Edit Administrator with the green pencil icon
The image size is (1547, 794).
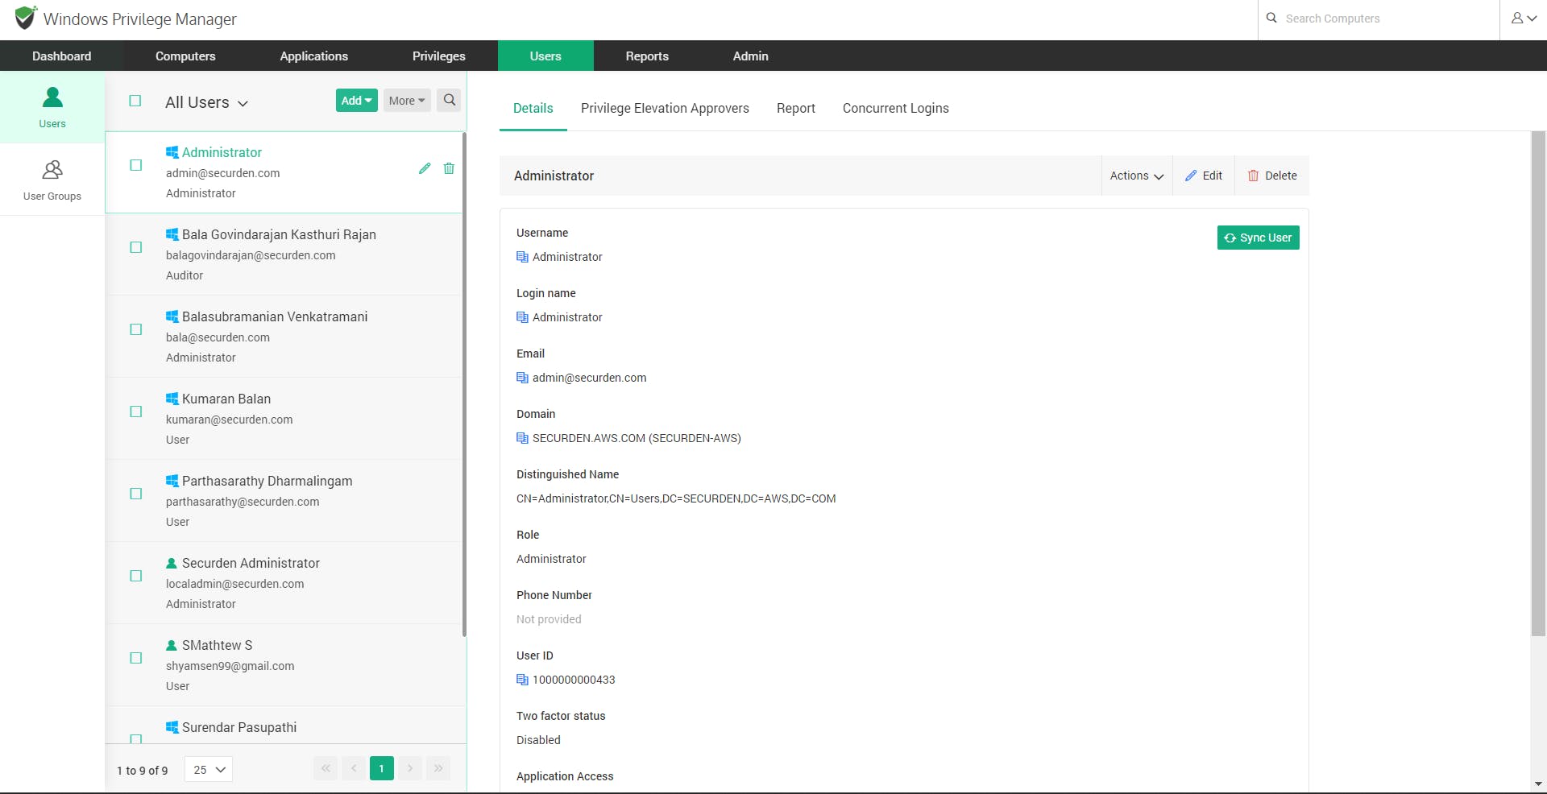425,168
